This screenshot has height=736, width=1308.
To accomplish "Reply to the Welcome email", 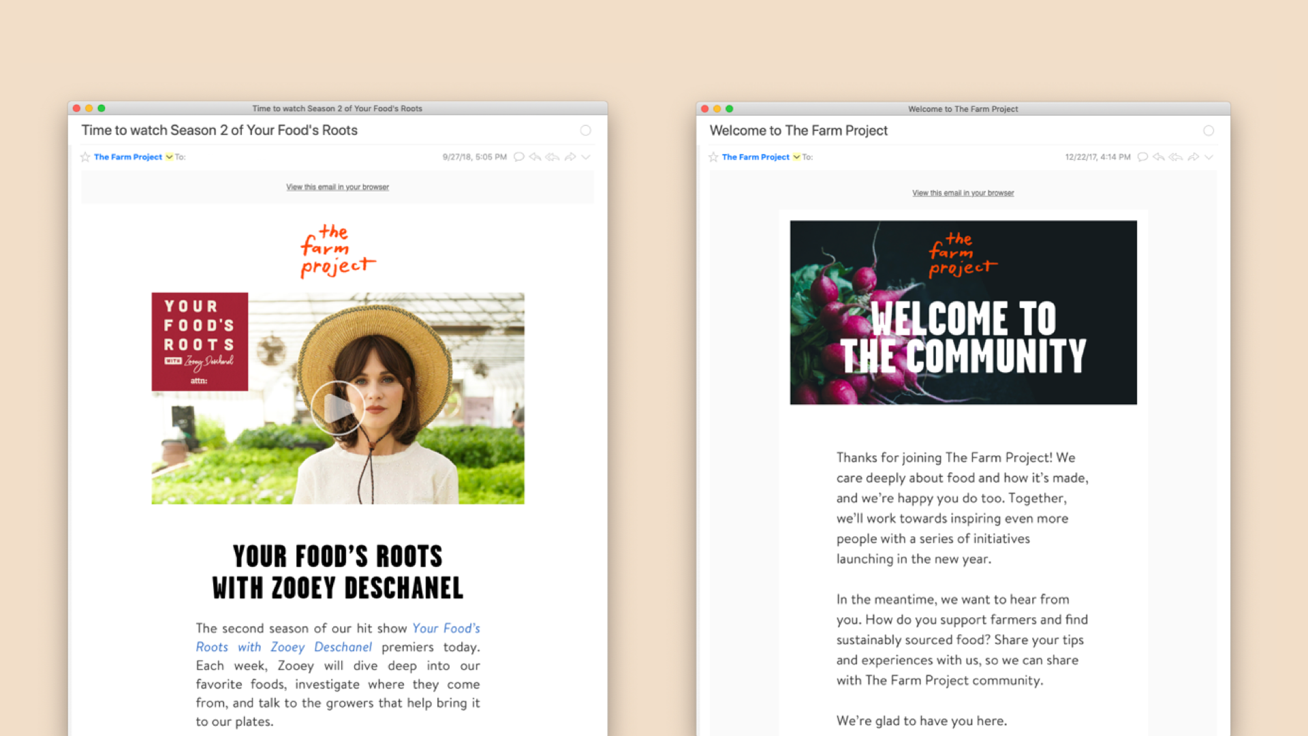I will [1159, 157].
